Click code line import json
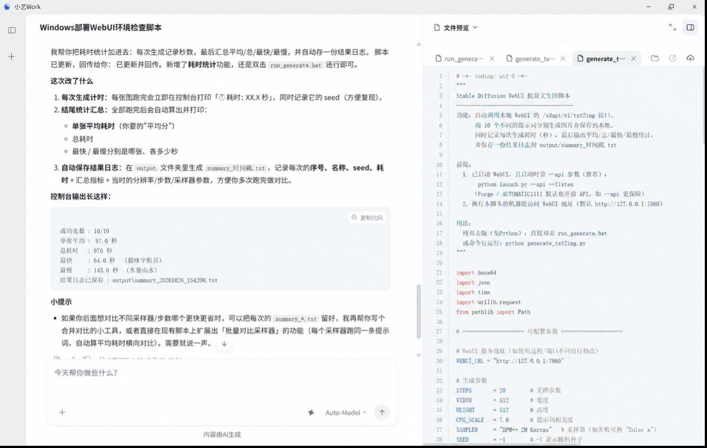The width and height of the screenshot is (707, 448). (473, 283)
